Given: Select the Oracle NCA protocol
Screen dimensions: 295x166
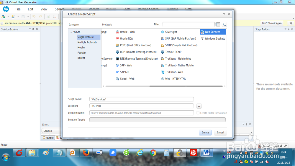Looking at the screenshot, I should pos(124,39).
